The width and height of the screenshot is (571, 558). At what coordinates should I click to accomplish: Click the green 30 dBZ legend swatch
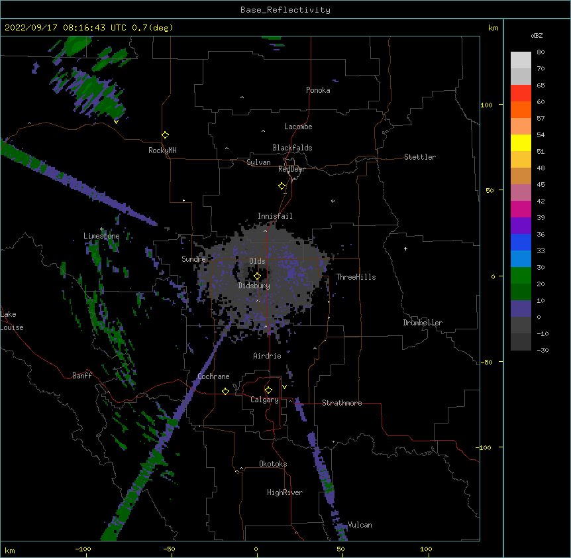point(521,276)
